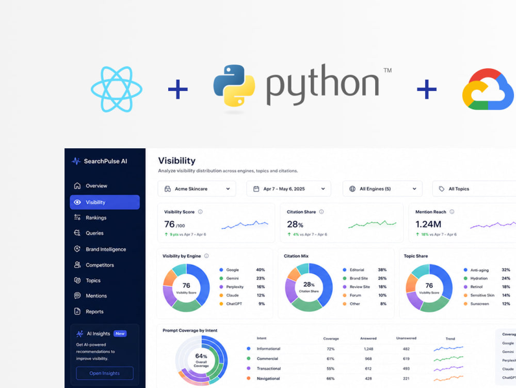Click the Mentions sidebar icon
This screenshot has width=516, height=388.
77,296
